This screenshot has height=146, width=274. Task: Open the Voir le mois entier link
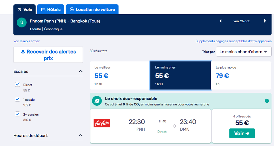[x=27, y=41]
